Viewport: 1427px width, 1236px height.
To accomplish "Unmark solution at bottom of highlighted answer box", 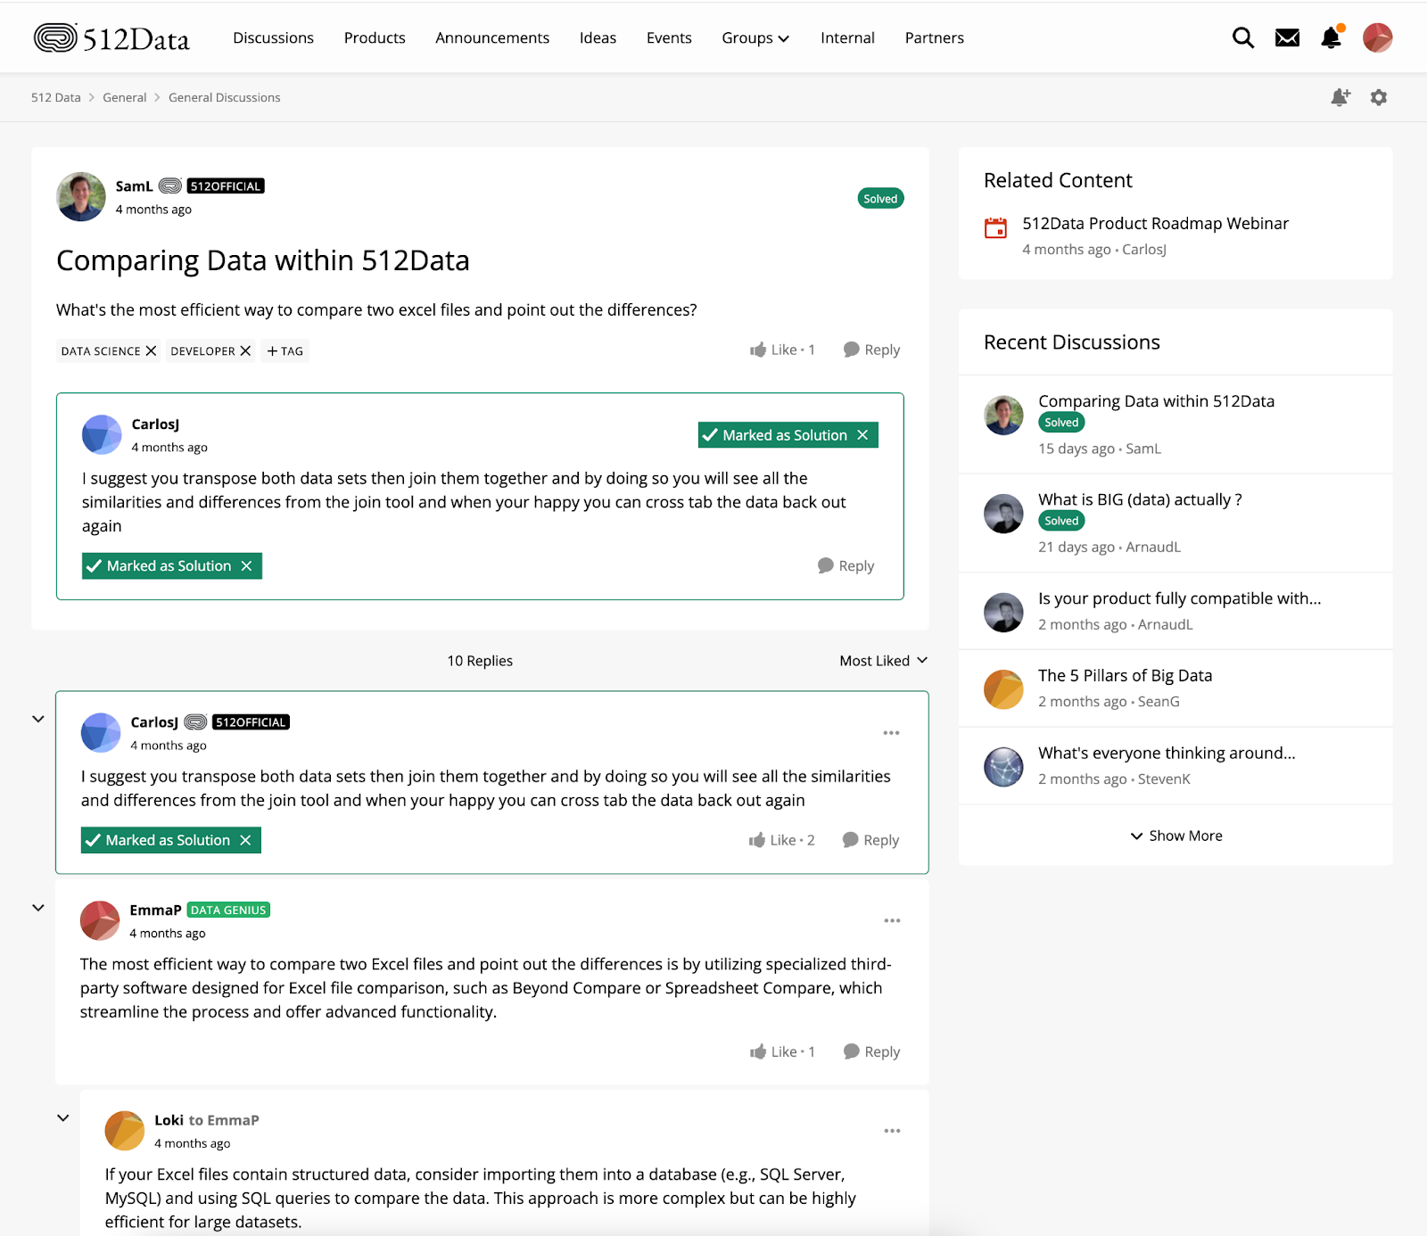I will point(246,566).
